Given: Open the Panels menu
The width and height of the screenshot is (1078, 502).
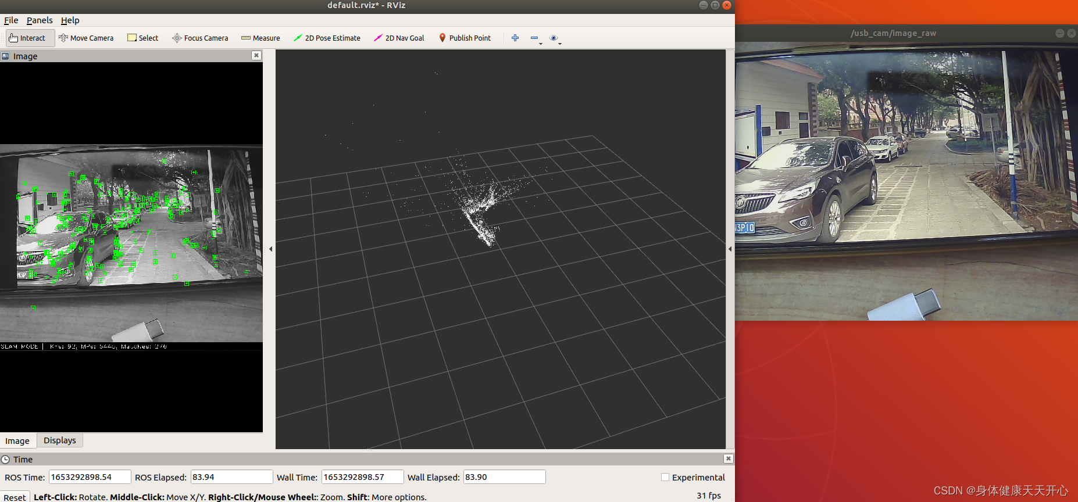Looking at the screenshot, I should [40, 20].
